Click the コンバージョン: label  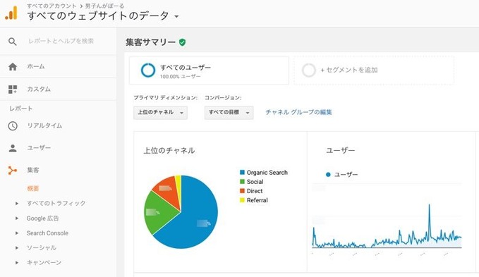pos(223,98)
